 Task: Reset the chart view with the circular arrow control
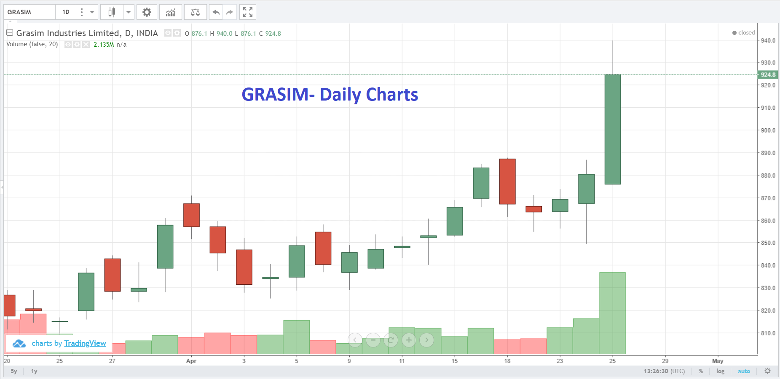coord(391,340)
